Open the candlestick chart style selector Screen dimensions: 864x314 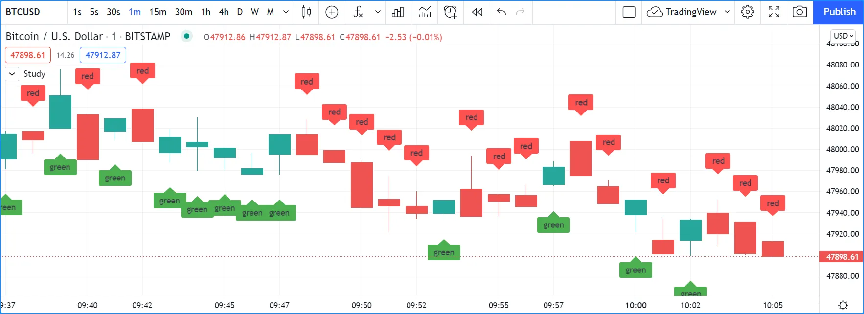click(x=306, y=12)
